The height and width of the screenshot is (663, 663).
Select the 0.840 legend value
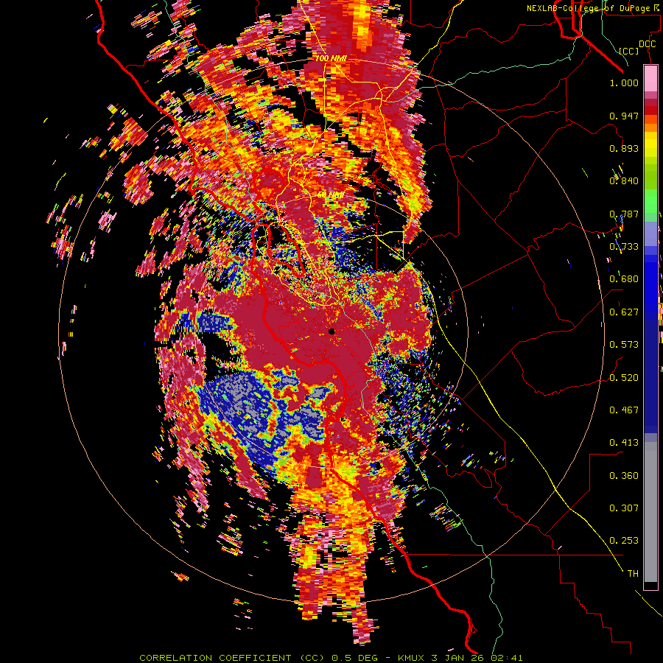point(624,181)
